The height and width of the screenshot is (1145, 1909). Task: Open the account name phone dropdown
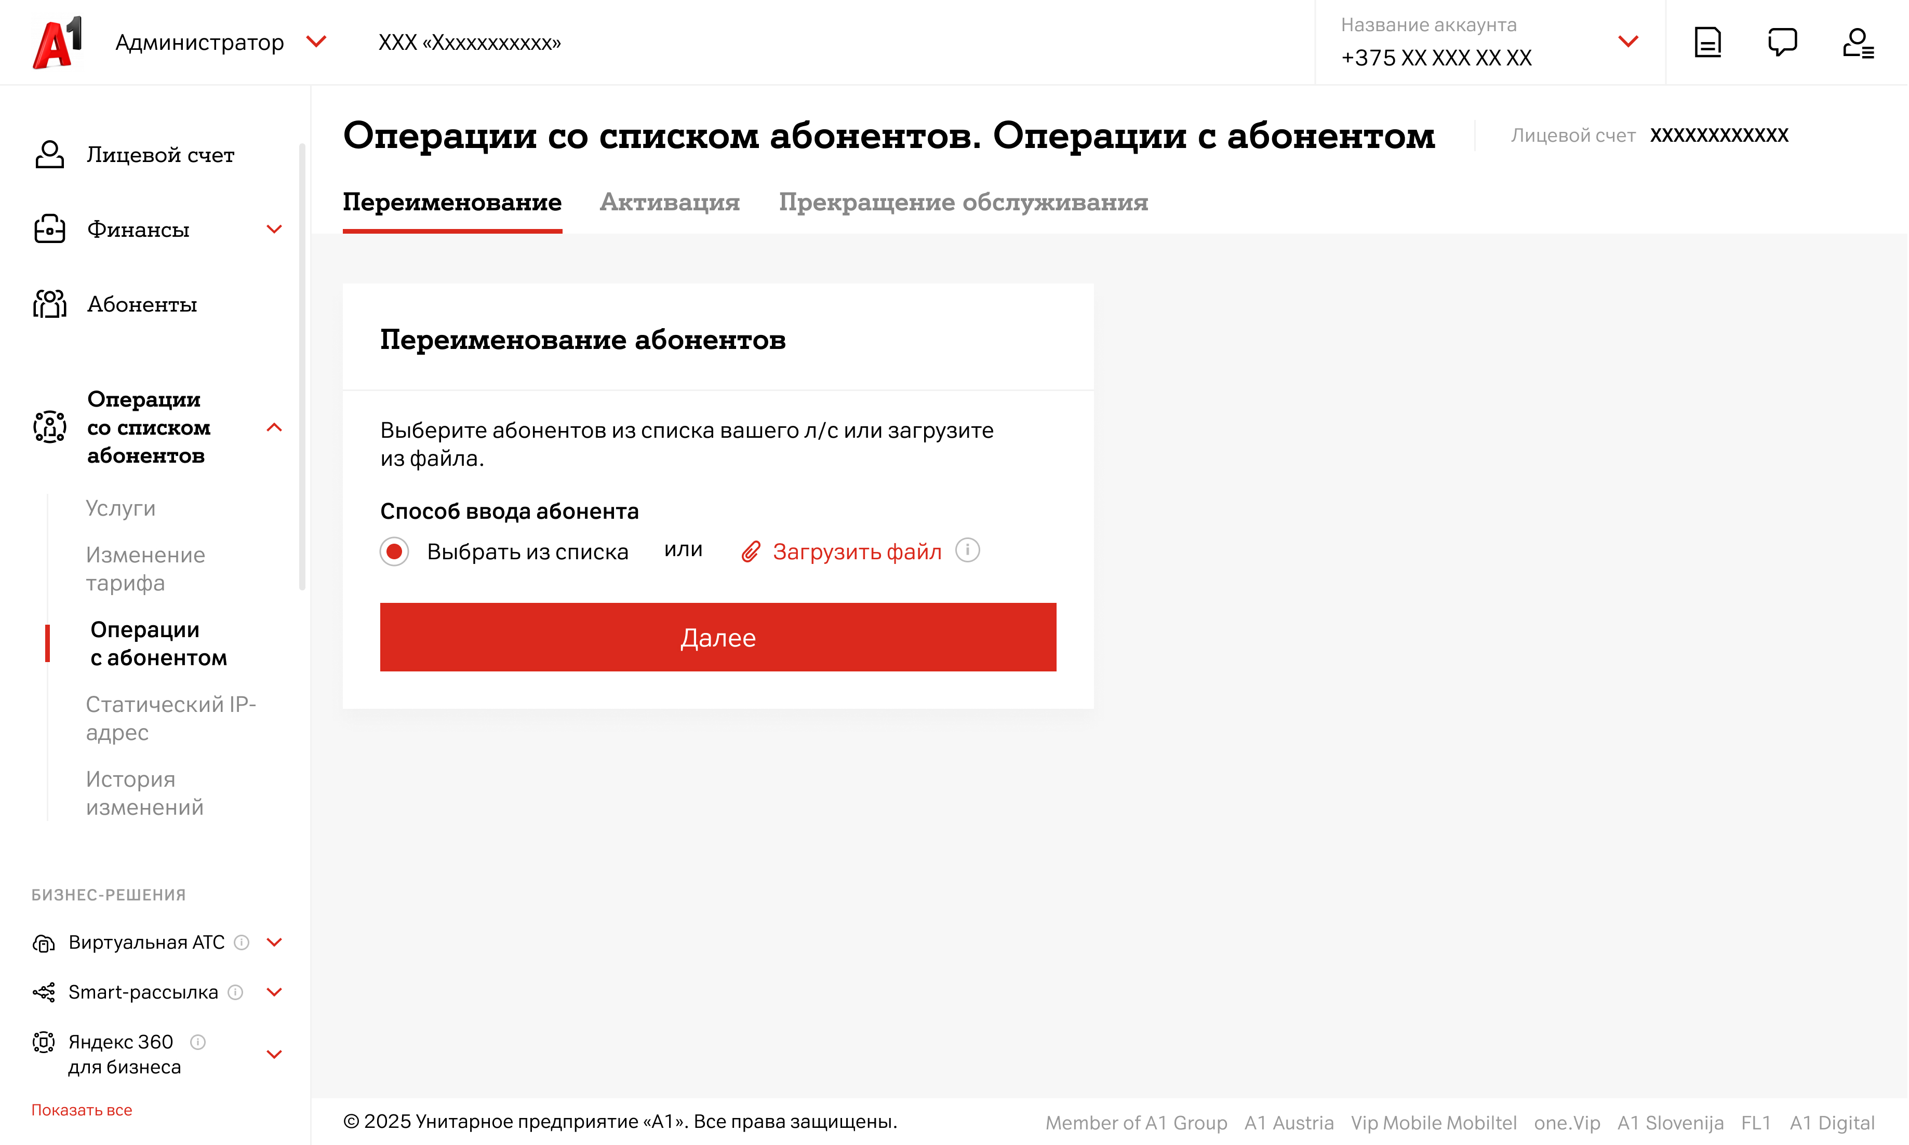(x=1628, y=42)
